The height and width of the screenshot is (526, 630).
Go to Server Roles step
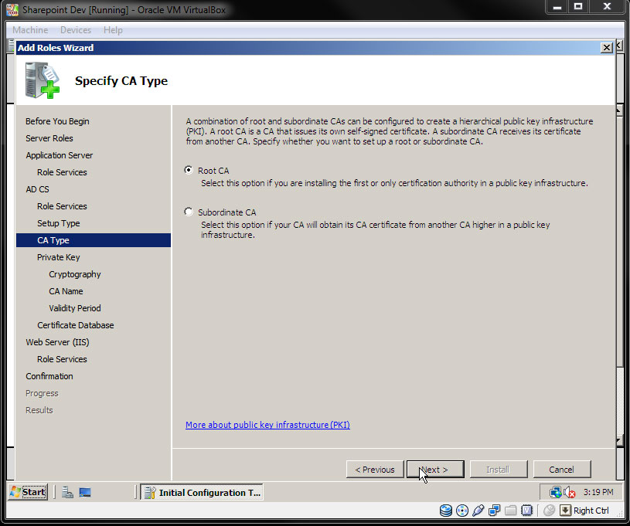pyautogui.click(x=49, y=138)
